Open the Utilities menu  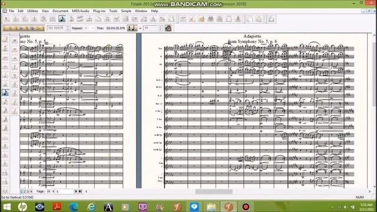coord(32,11)
